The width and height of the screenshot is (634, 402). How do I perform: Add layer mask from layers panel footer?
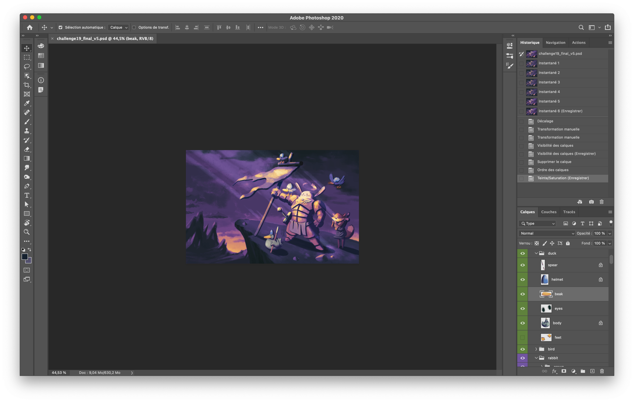(564, 371)
